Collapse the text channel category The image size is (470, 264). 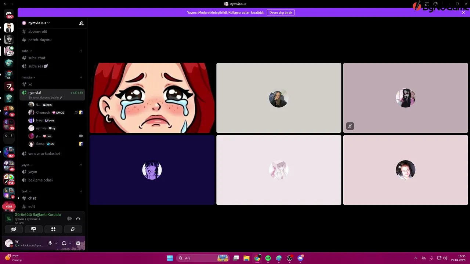[26, 191]
